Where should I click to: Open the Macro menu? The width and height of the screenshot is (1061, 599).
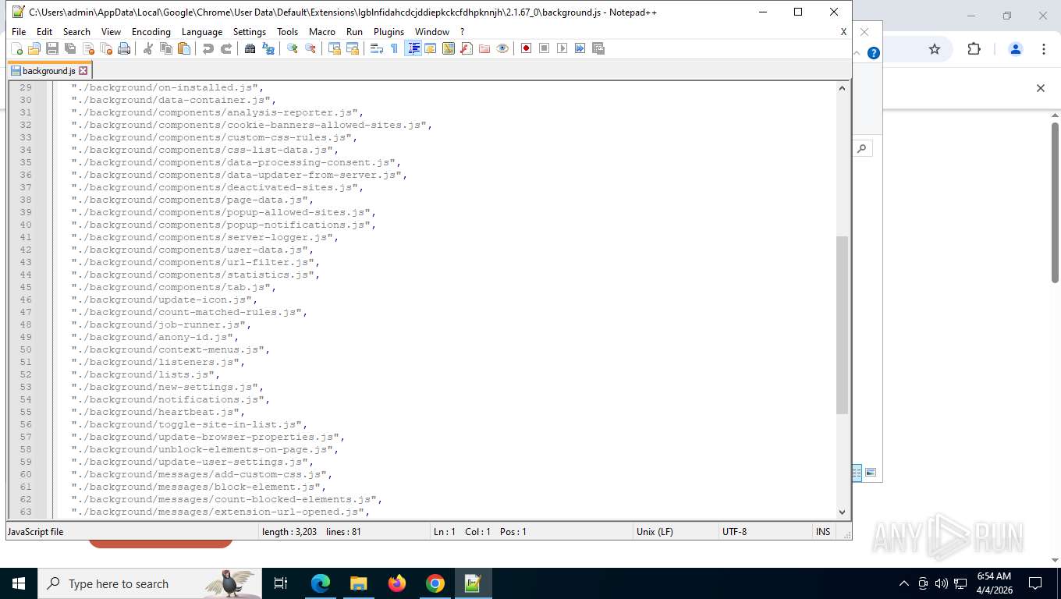click(321, 32)
